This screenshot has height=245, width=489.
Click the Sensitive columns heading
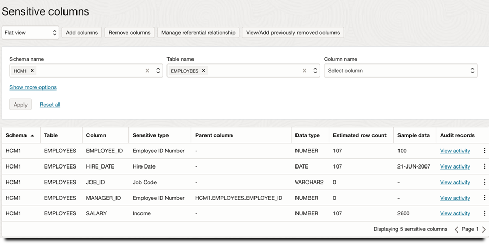(46, 12)
